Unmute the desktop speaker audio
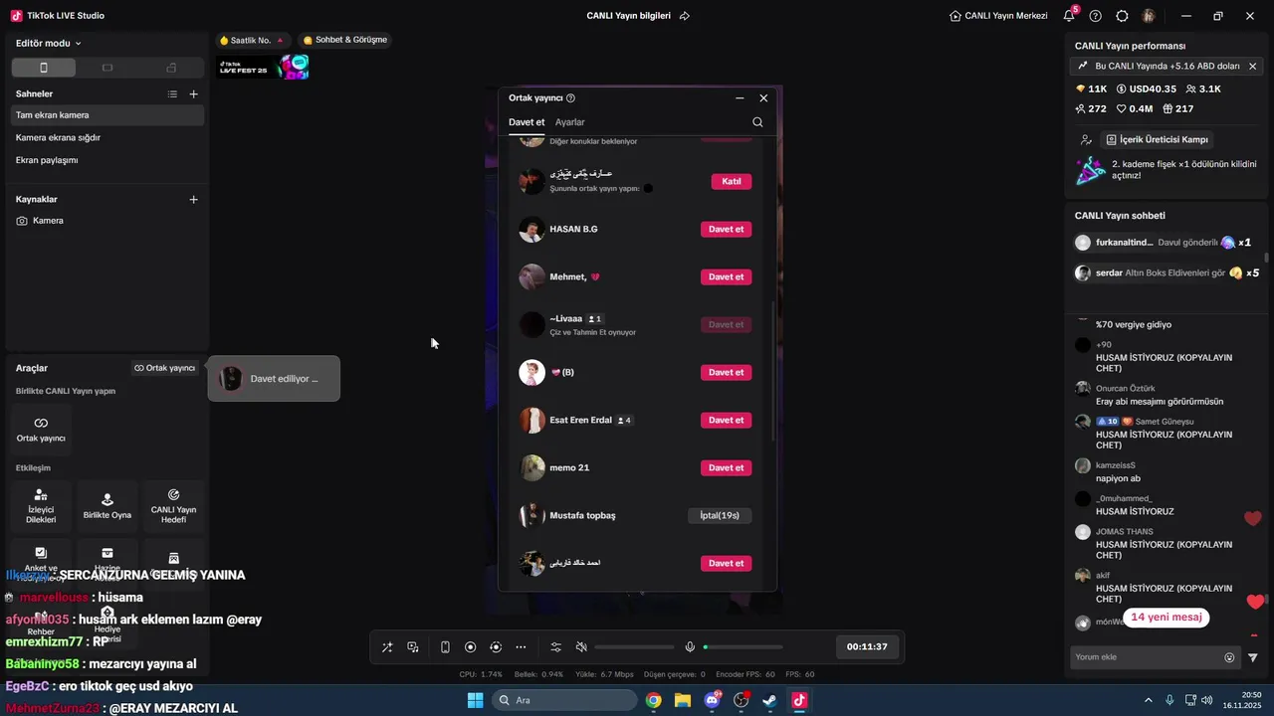 pos(582,647)
